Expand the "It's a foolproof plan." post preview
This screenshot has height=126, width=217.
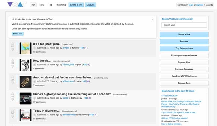tap(35, 48)
